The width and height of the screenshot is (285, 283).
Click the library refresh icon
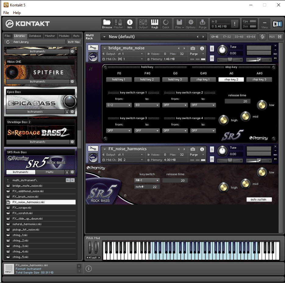tap(8, 42)
